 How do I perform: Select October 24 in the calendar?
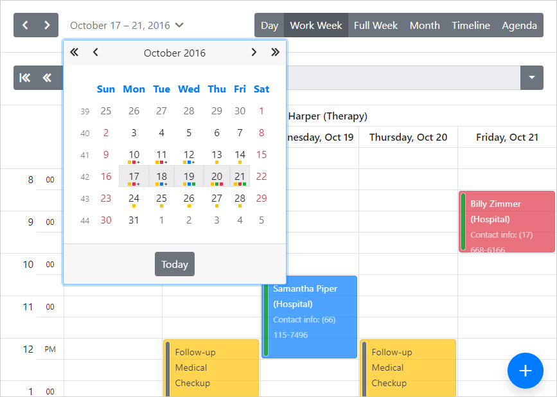pyautogui.click(x=134, y=199)
